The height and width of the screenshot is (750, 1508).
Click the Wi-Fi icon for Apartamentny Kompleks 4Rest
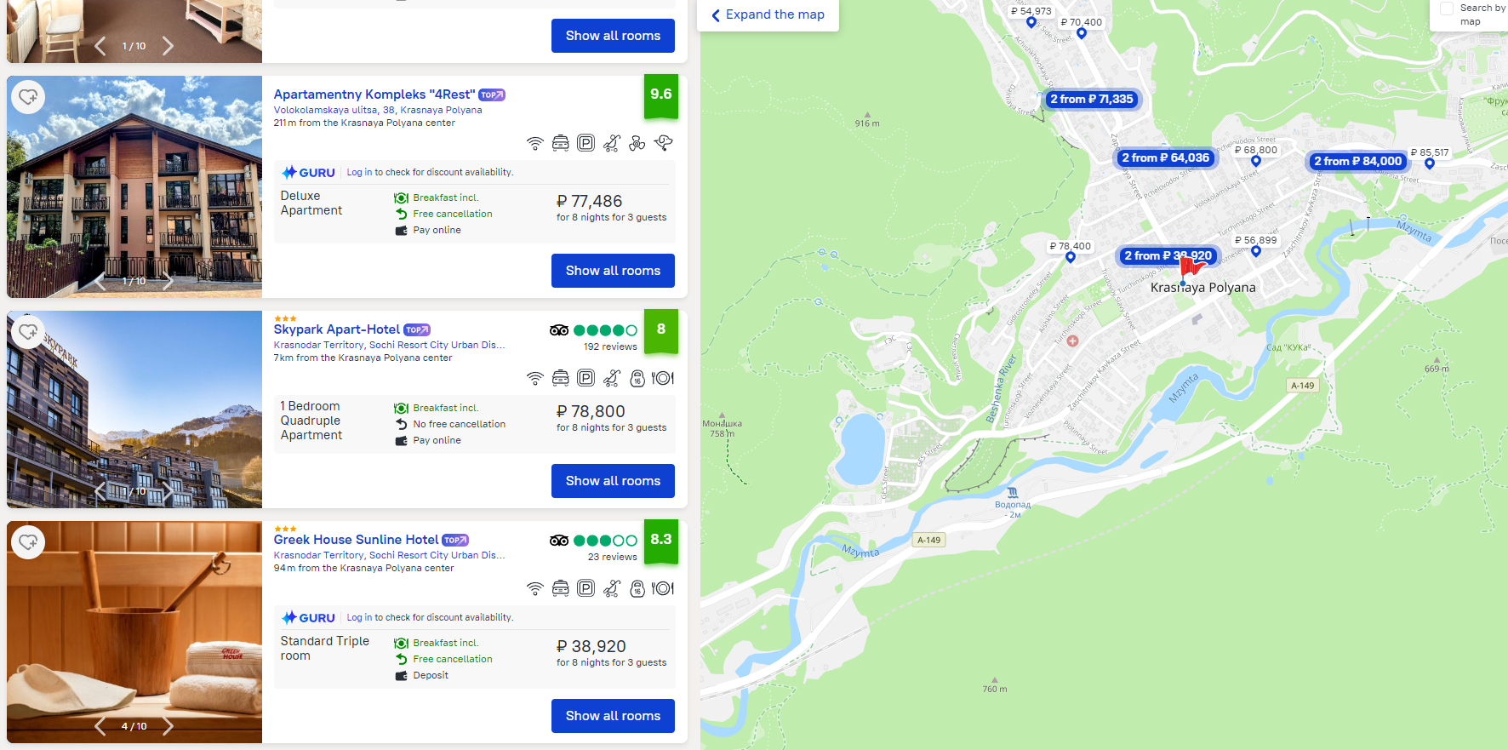tap(534, 143)
